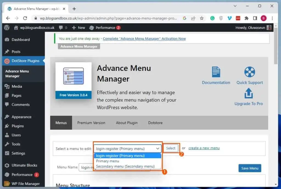Click the bookmark star in the address bar
Image resolution: width=281 pixels, height=189 pixels.
click(x=202, y=18)
